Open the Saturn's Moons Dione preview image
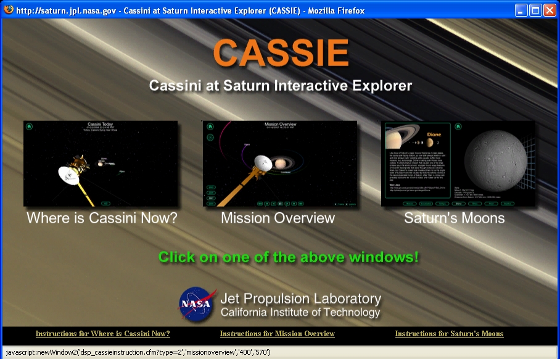Viewport: 560px width, 359px height. 458,163
